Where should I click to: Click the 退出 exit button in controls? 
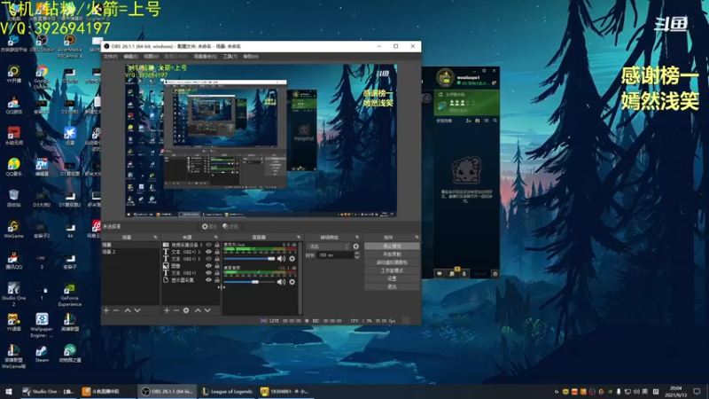392,286
